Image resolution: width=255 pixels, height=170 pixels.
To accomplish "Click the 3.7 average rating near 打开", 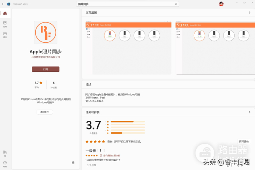I will [x=38, y=83].
